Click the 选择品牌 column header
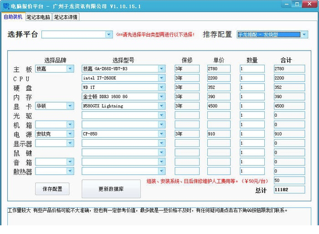The width and height of the screenshot is (319, 234). pyautogui.click(x=55, y=60)
